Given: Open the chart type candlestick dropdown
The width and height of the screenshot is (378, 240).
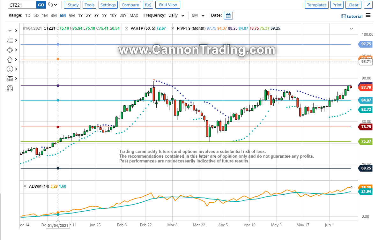Looking at the screenshot, I should pos(53,5).
